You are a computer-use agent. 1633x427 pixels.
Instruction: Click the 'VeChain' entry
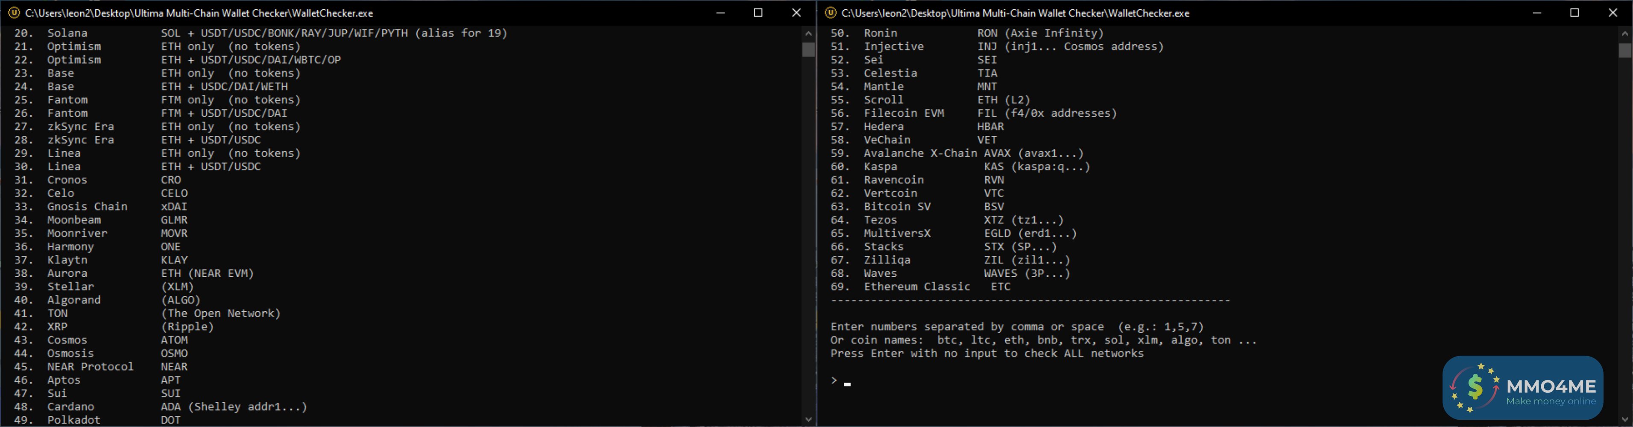click(x=887, y=139)
